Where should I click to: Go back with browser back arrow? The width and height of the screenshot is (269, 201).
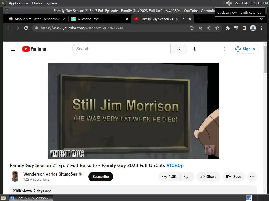click(x=9, y=28)
